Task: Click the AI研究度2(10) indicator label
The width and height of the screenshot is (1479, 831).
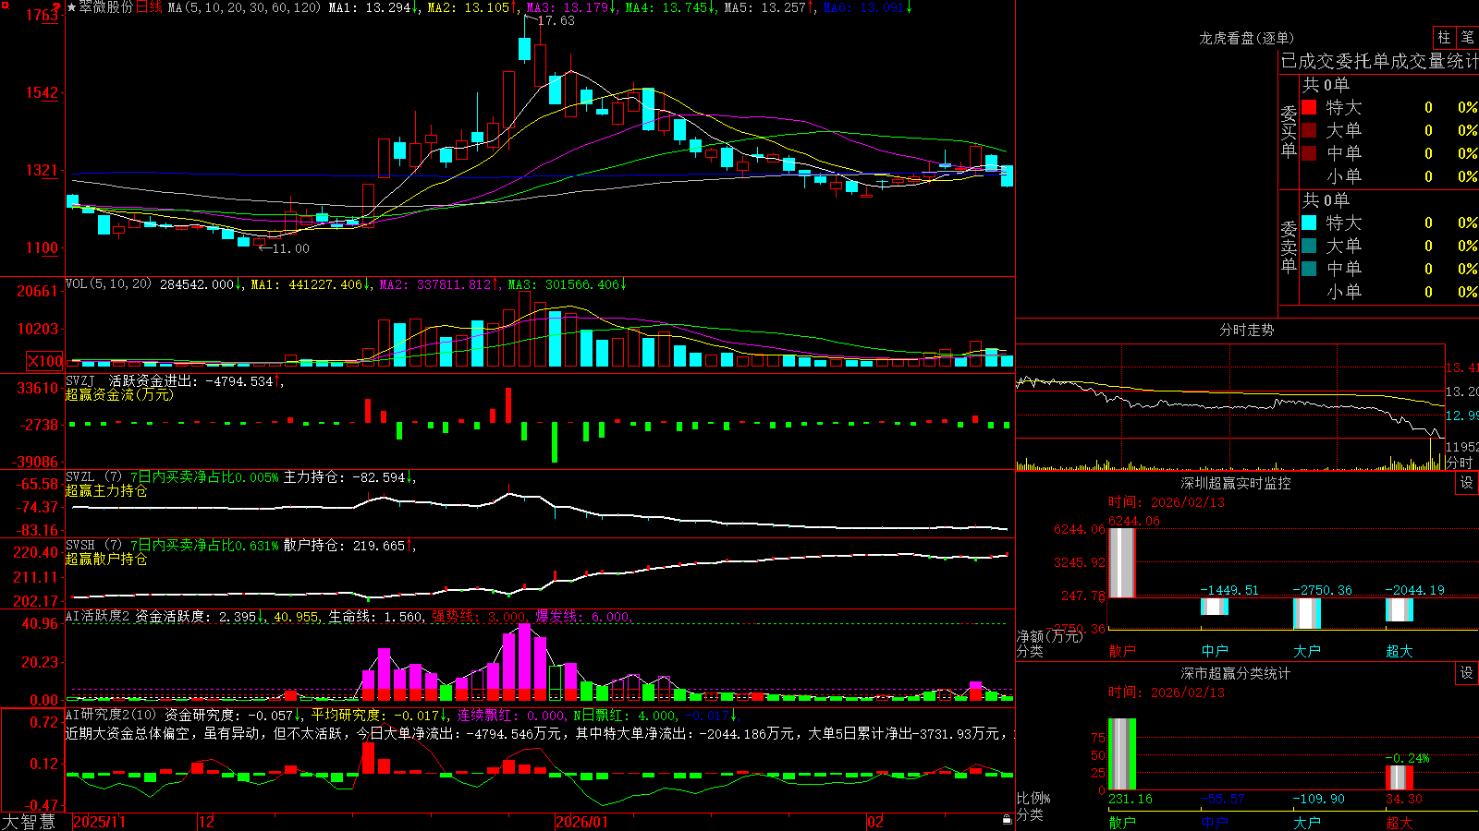Action: click(112, 715)
